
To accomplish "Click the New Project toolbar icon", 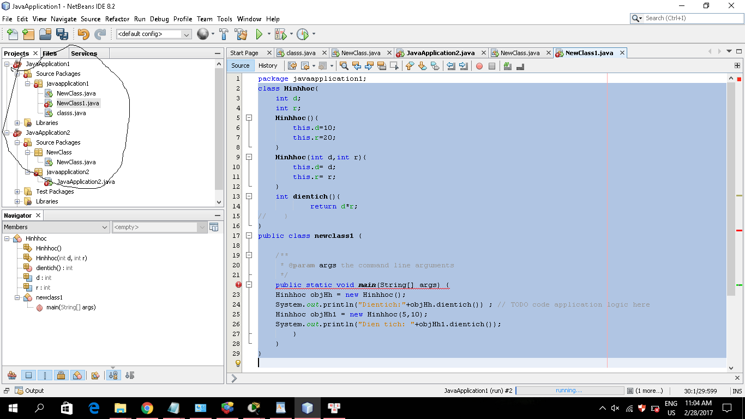I will click(28, 34).
